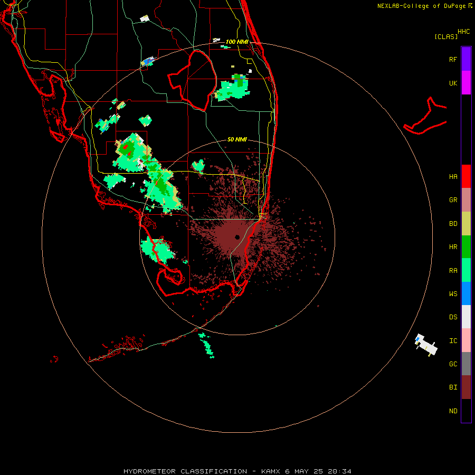This screenshot has width=475, height=475.
Task: Click the WS blue legend swatch
Action: coord(466,293)
